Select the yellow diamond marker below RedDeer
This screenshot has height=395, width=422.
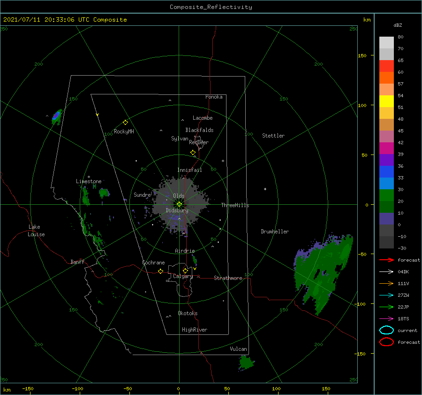(193, 153)
